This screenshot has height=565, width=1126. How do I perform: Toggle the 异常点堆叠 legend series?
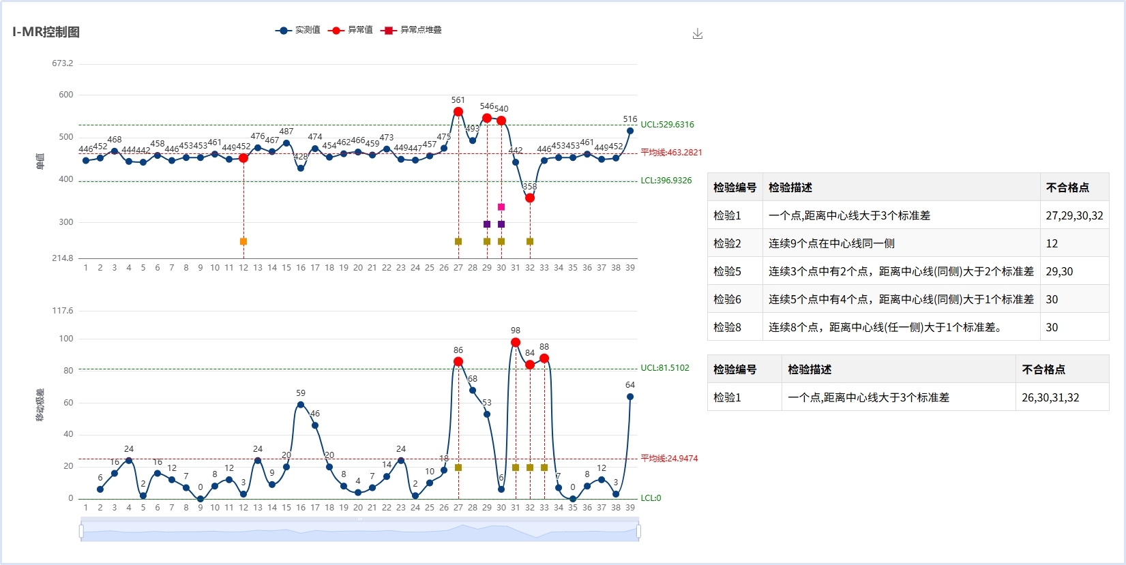[411, 30]
